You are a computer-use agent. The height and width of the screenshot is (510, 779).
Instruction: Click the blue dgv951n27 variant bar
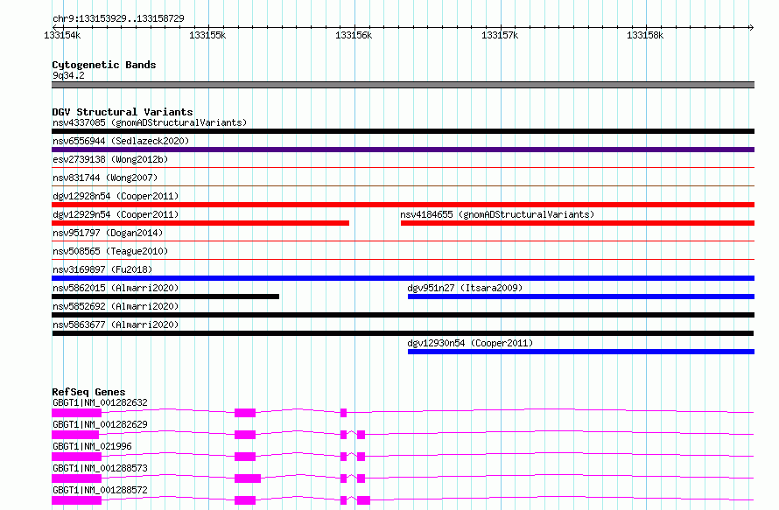click(x=581, y=297)
